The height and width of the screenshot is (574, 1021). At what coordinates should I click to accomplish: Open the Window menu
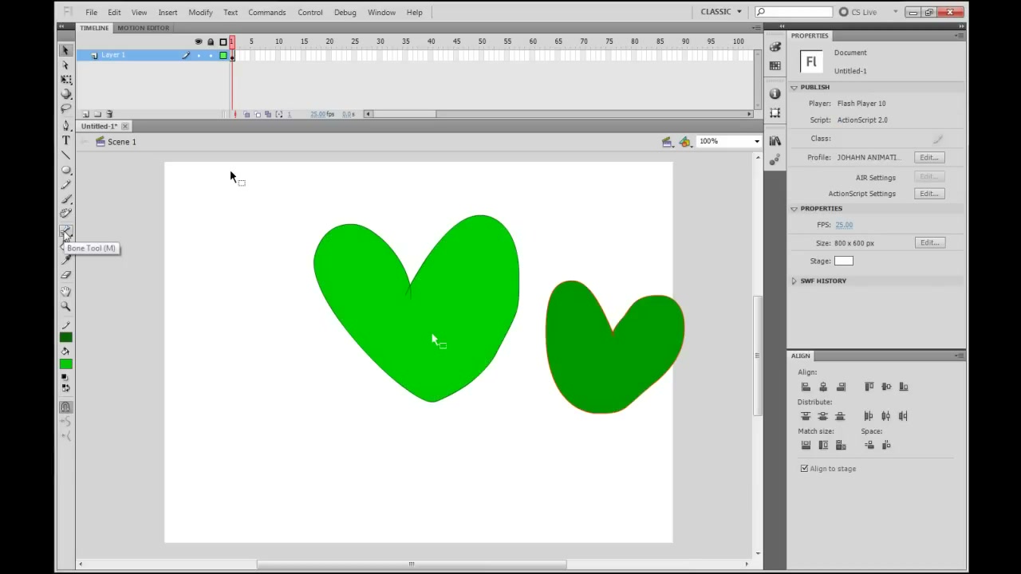[x=381, y=12]
